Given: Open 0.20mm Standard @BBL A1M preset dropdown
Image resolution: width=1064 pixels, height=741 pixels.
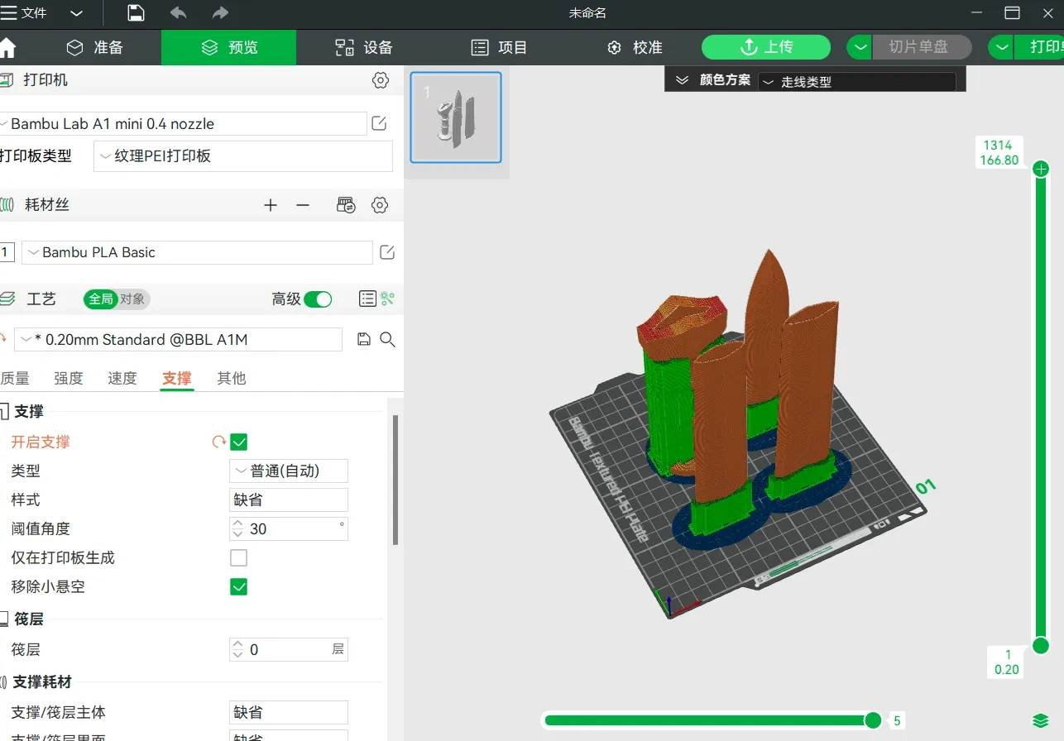Looking at the screenshot, I should 178,340.
